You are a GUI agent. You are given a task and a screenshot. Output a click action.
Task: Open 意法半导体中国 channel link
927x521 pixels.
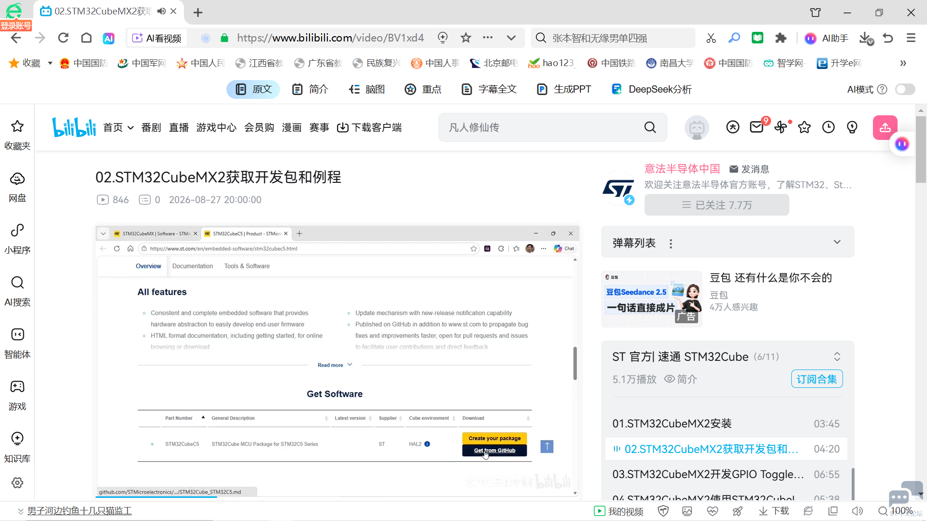pos(682,169)
